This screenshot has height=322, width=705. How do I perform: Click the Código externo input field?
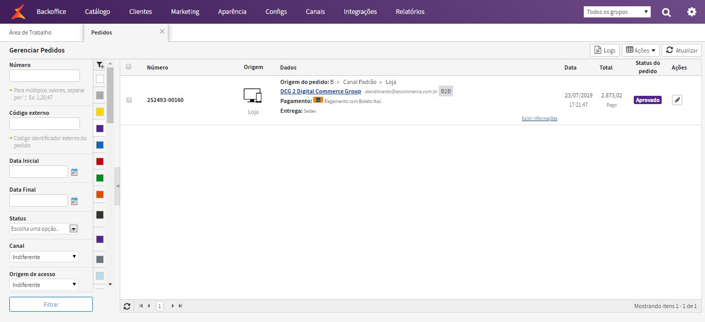[44, 124]
